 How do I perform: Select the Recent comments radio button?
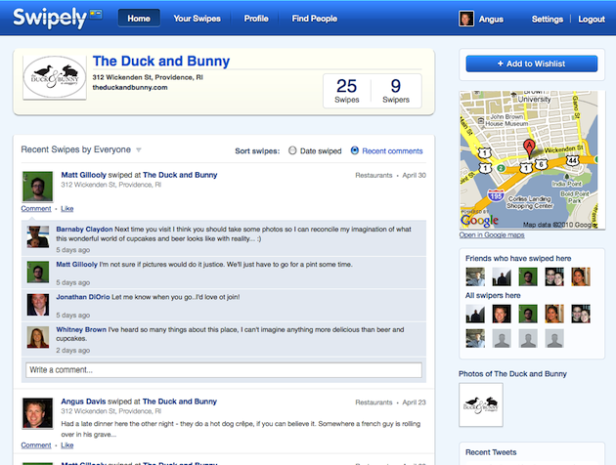point(354,150)
